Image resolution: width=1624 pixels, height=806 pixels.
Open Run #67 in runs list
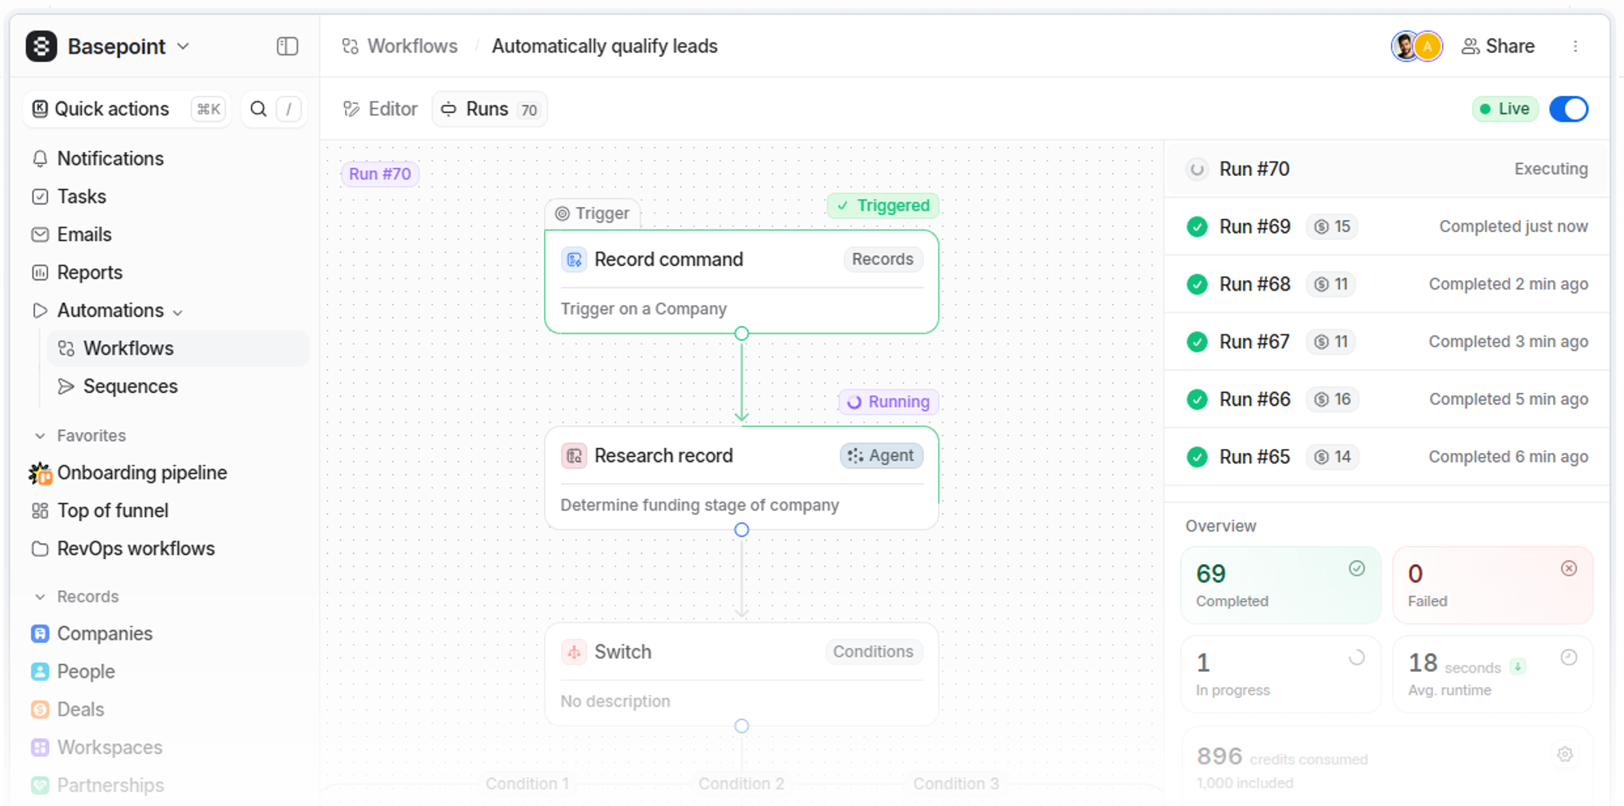click(x=1387, y=342)
